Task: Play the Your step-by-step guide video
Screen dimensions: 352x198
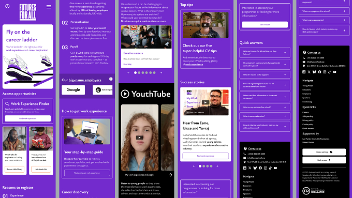Action: [x=87, y=131]
